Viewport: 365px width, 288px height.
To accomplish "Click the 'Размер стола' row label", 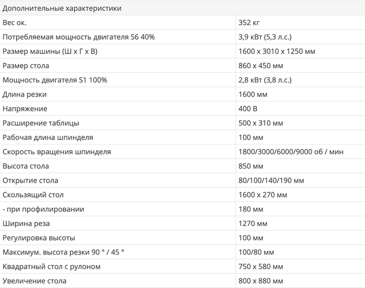I will point(26,65).
